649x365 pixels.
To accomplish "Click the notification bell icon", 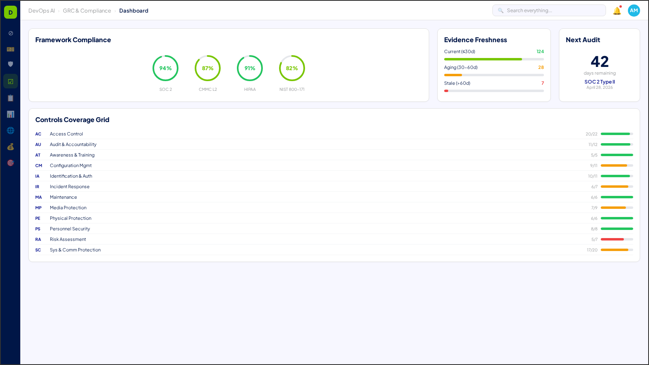I will (616, 11).
